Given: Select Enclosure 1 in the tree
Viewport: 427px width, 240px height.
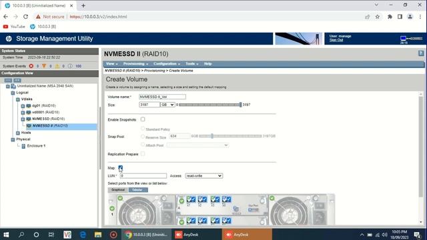Looking at the screenshot, I should click(x=36, y=146).
